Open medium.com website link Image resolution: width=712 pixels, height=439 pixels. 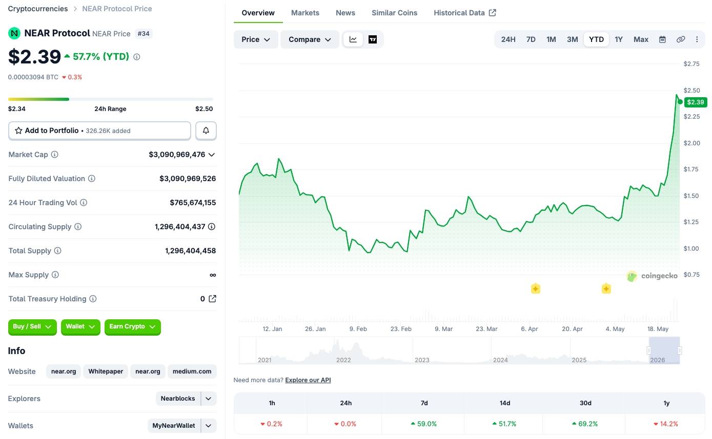coord(192,371)
